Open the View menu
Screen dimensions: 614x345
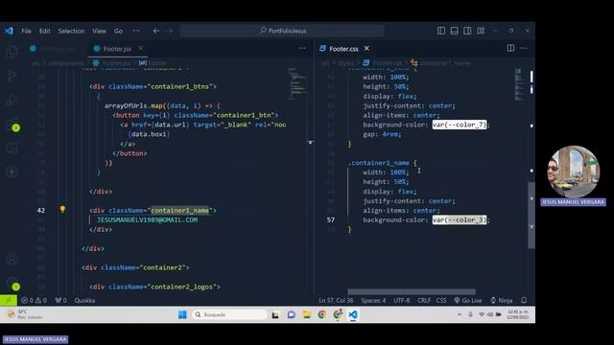pyautogui.click(x=99, y=31)
